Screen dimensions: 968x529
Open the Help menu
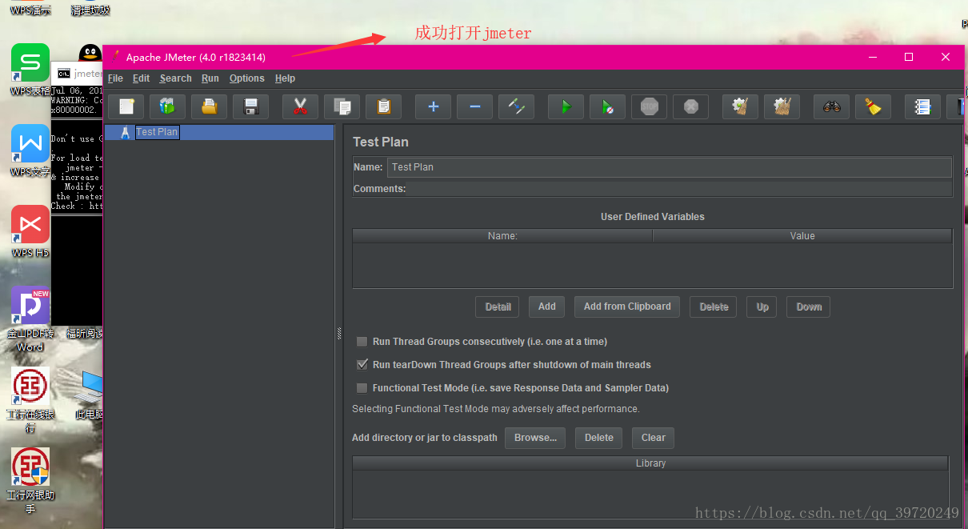[285, 78]
